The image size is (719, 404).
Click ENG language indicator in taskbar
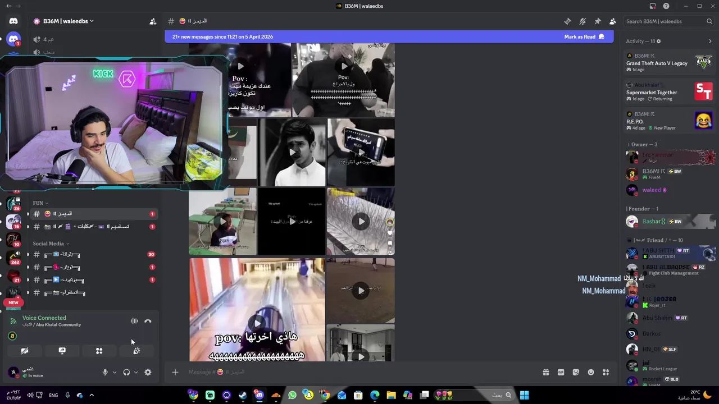point(53,395)
